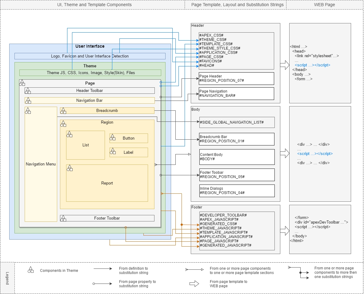Click the block arrow icon in the legend
364x294 pixels.
[194, 284]
